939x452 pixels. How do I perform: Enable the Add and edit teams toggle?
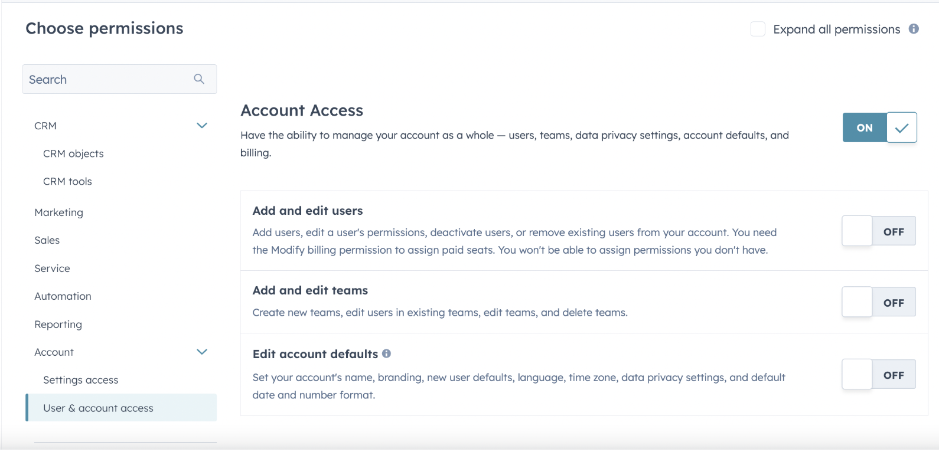pyautogui.click(x=878, y=302)
